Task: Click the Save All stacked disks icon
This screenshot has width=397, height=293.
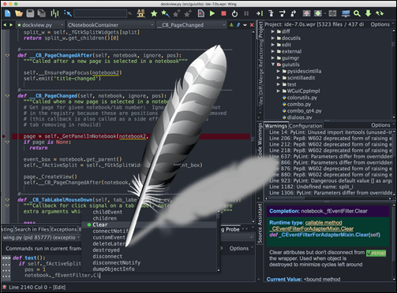Action: [41, 13]
